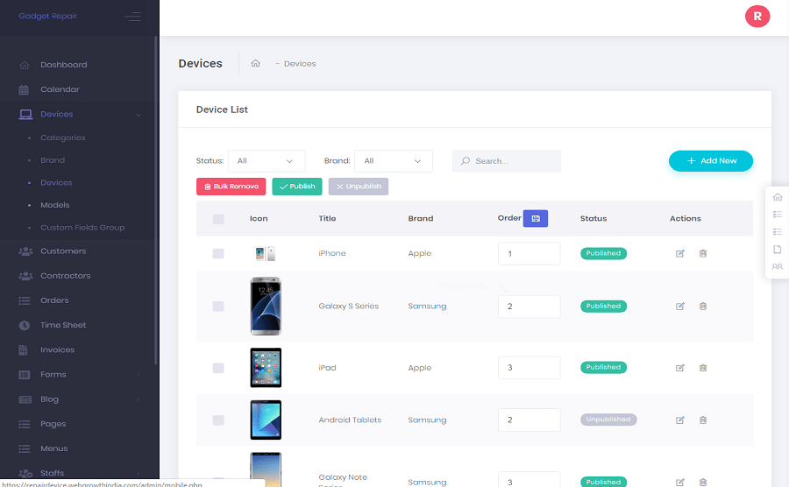Check the Android Tablets row checkbox

click(x=218, y=420)
